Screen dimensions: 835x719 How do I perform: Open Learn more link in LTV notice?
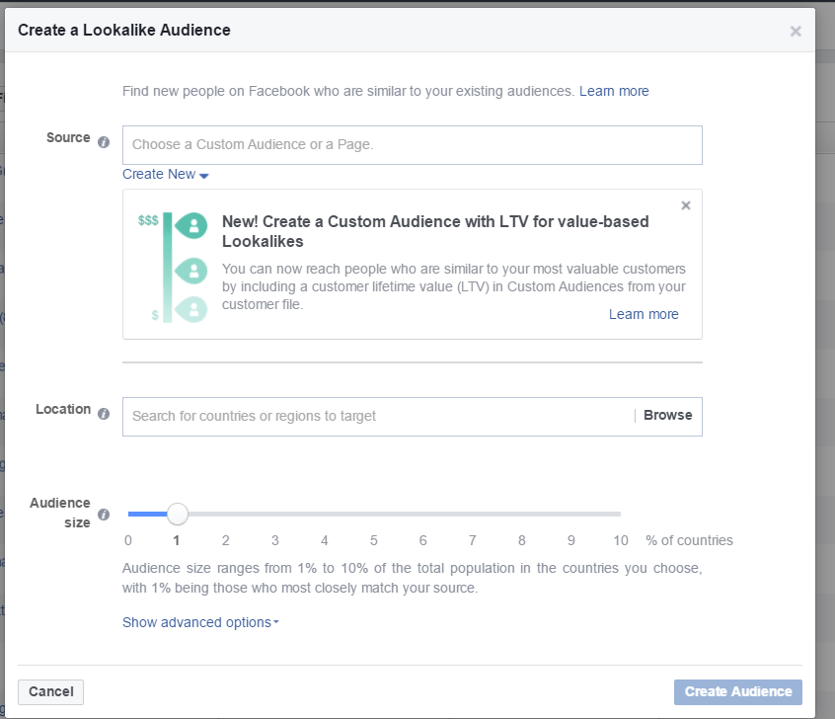coord(644,314)
